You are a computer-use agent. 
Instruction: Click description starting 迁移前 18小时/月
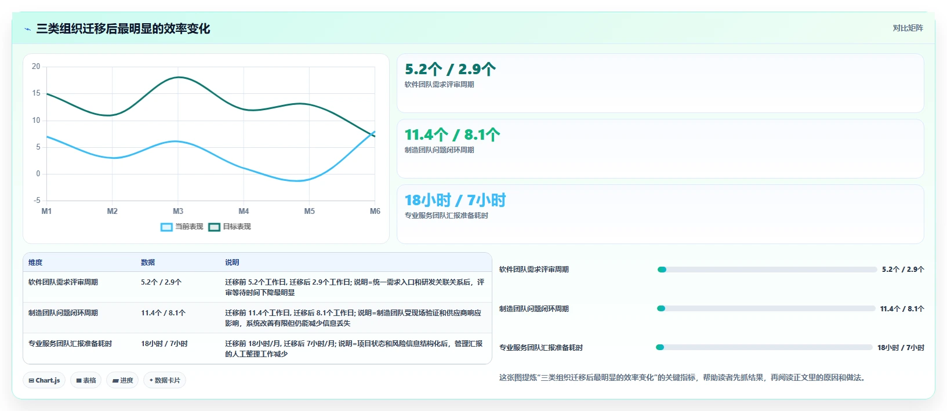354,349
